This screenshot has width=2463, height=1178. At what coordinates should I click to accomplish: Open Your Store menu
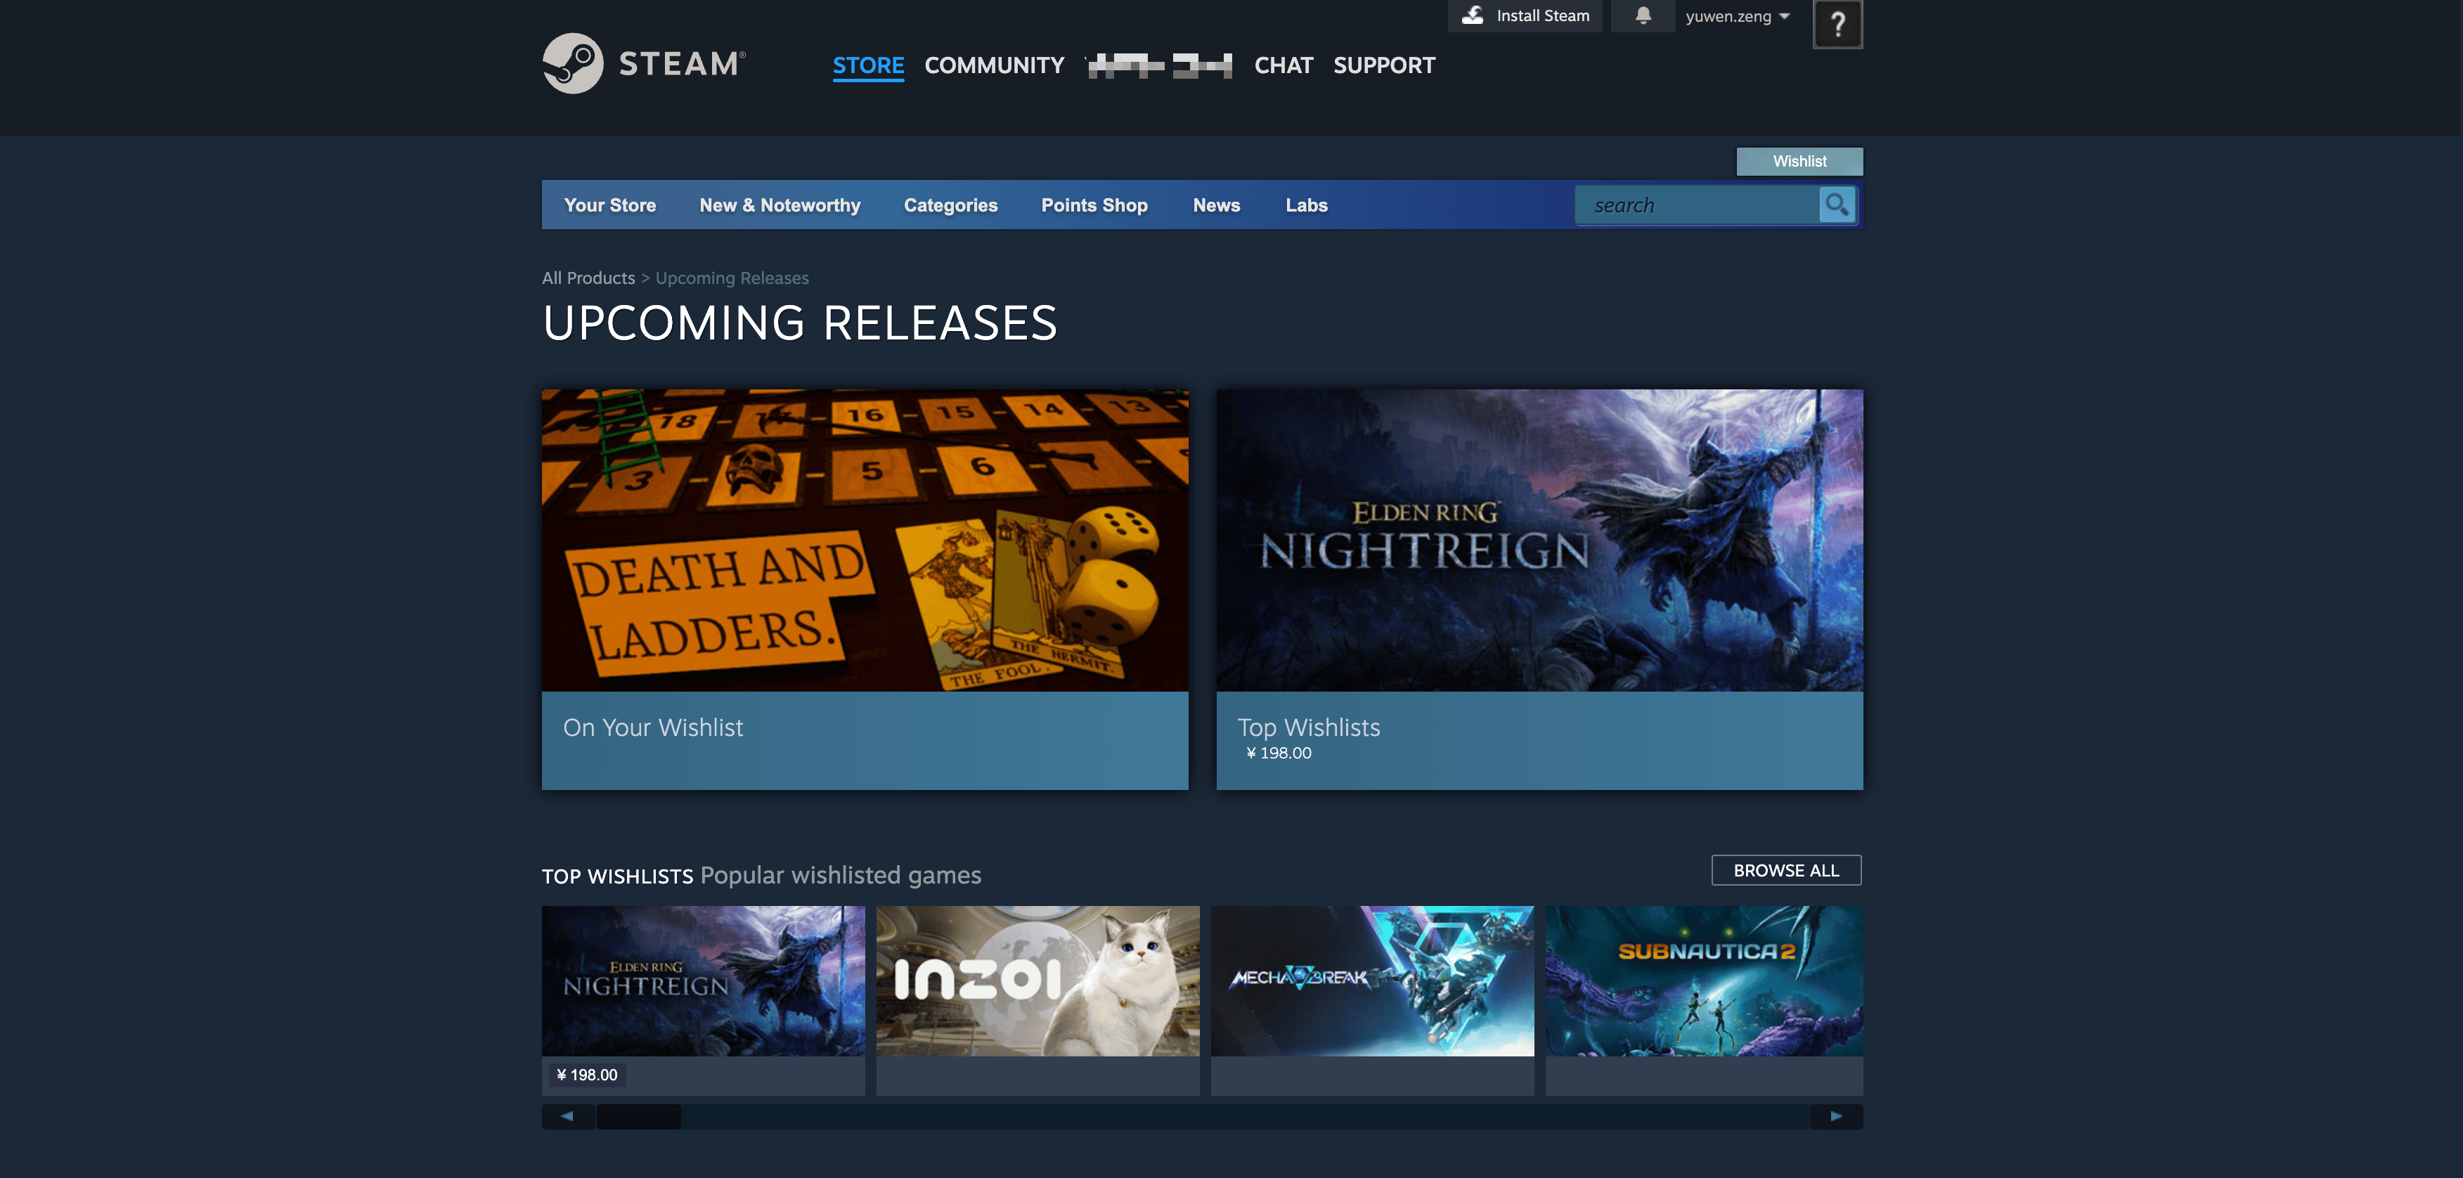pyautogui.click(x=609, y=205)
